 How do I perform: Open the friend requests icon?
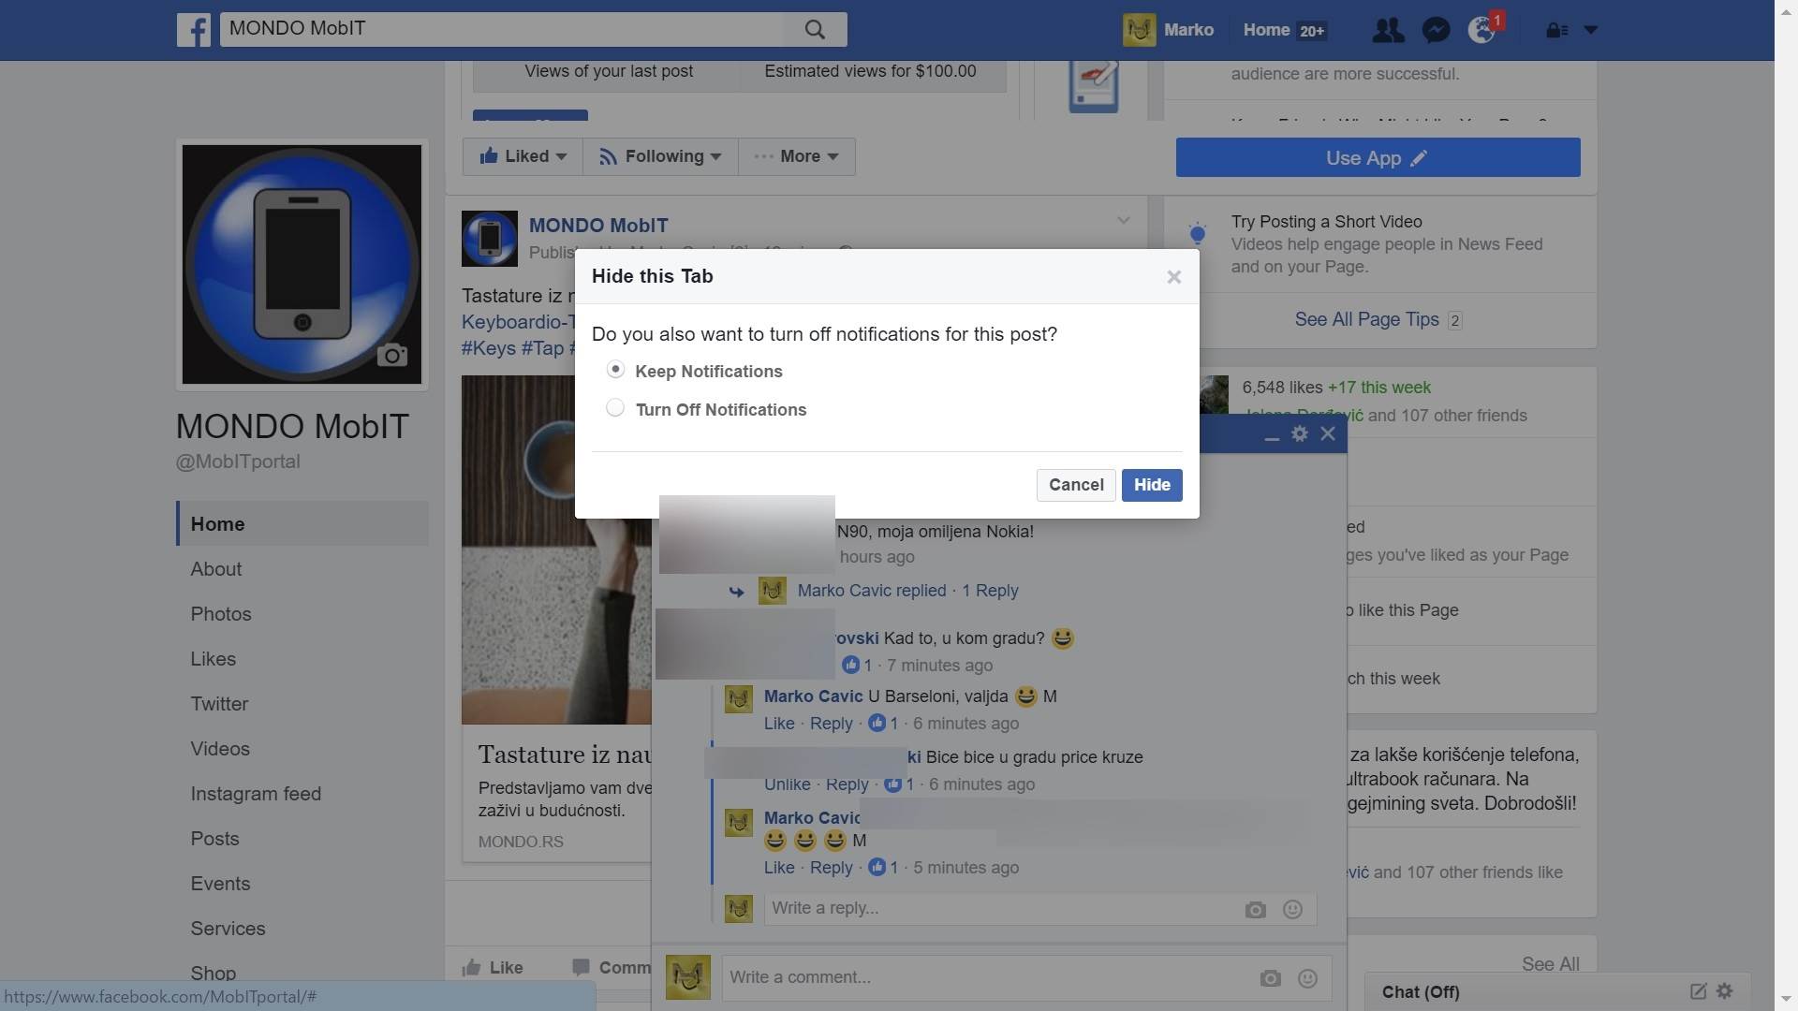1387,30
